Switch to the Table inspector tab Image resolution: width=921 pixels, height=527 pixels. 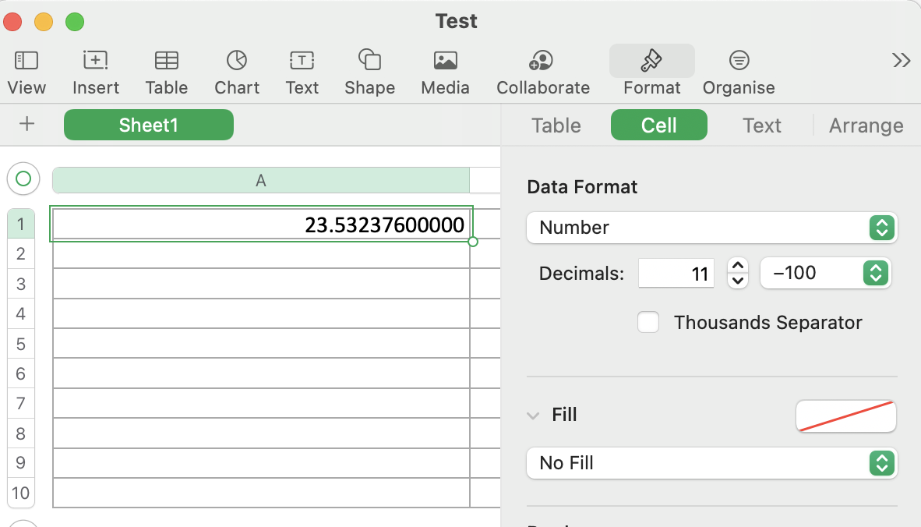tap(556, 126)
